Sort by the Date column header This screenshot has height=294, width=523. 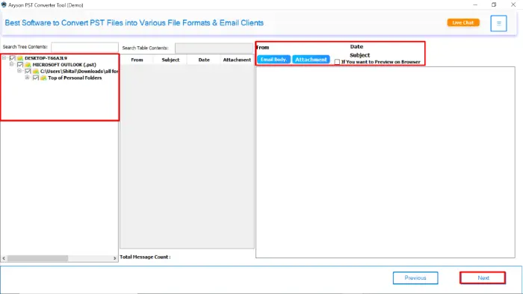tap(204, 60)
